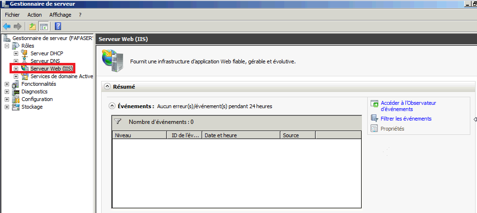Click the Observateur d'événements icon

(374, 104)
